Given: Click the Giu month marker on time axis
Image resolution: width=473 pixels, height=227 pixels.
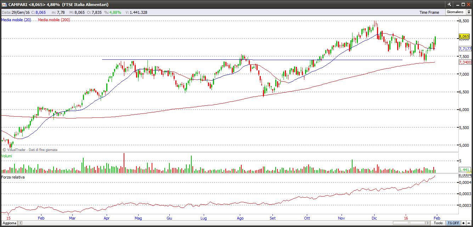Looking at the screenshot, I should click(x=169, y=219).
